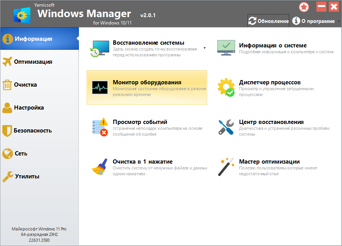Viewport: 342px width, 246px height.
Task: Click the red star favorites icon
Action: click(x=304, y=7)
